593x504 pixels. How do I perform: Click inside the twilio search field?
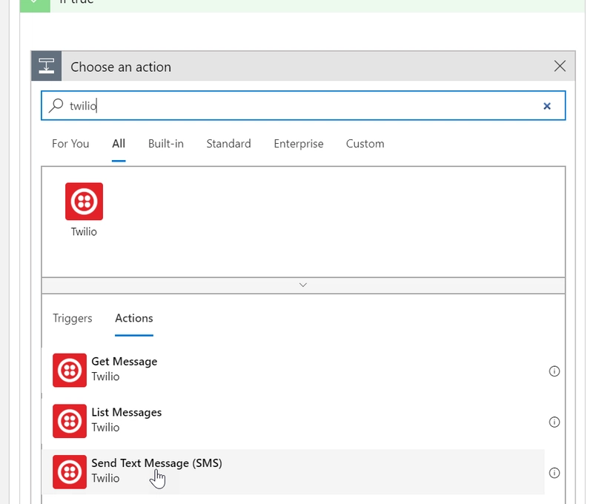(x=222, y=106)
